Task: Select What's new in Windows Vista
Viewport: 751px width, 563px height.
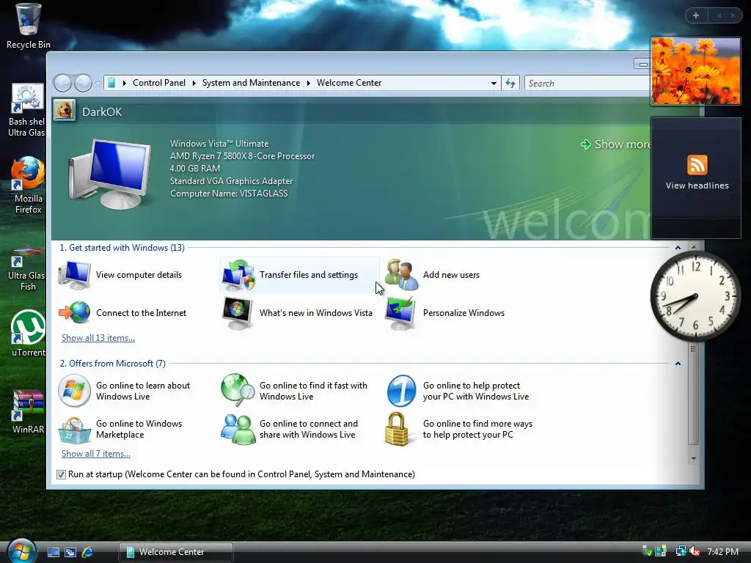Action: (x=297, y=312)
